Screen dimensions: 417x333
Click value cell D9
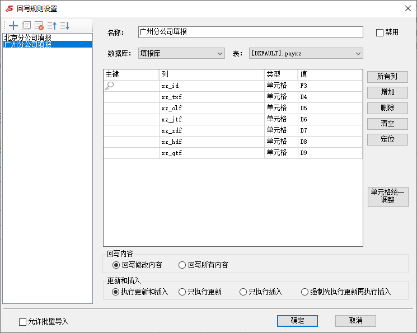pos(330,153)
